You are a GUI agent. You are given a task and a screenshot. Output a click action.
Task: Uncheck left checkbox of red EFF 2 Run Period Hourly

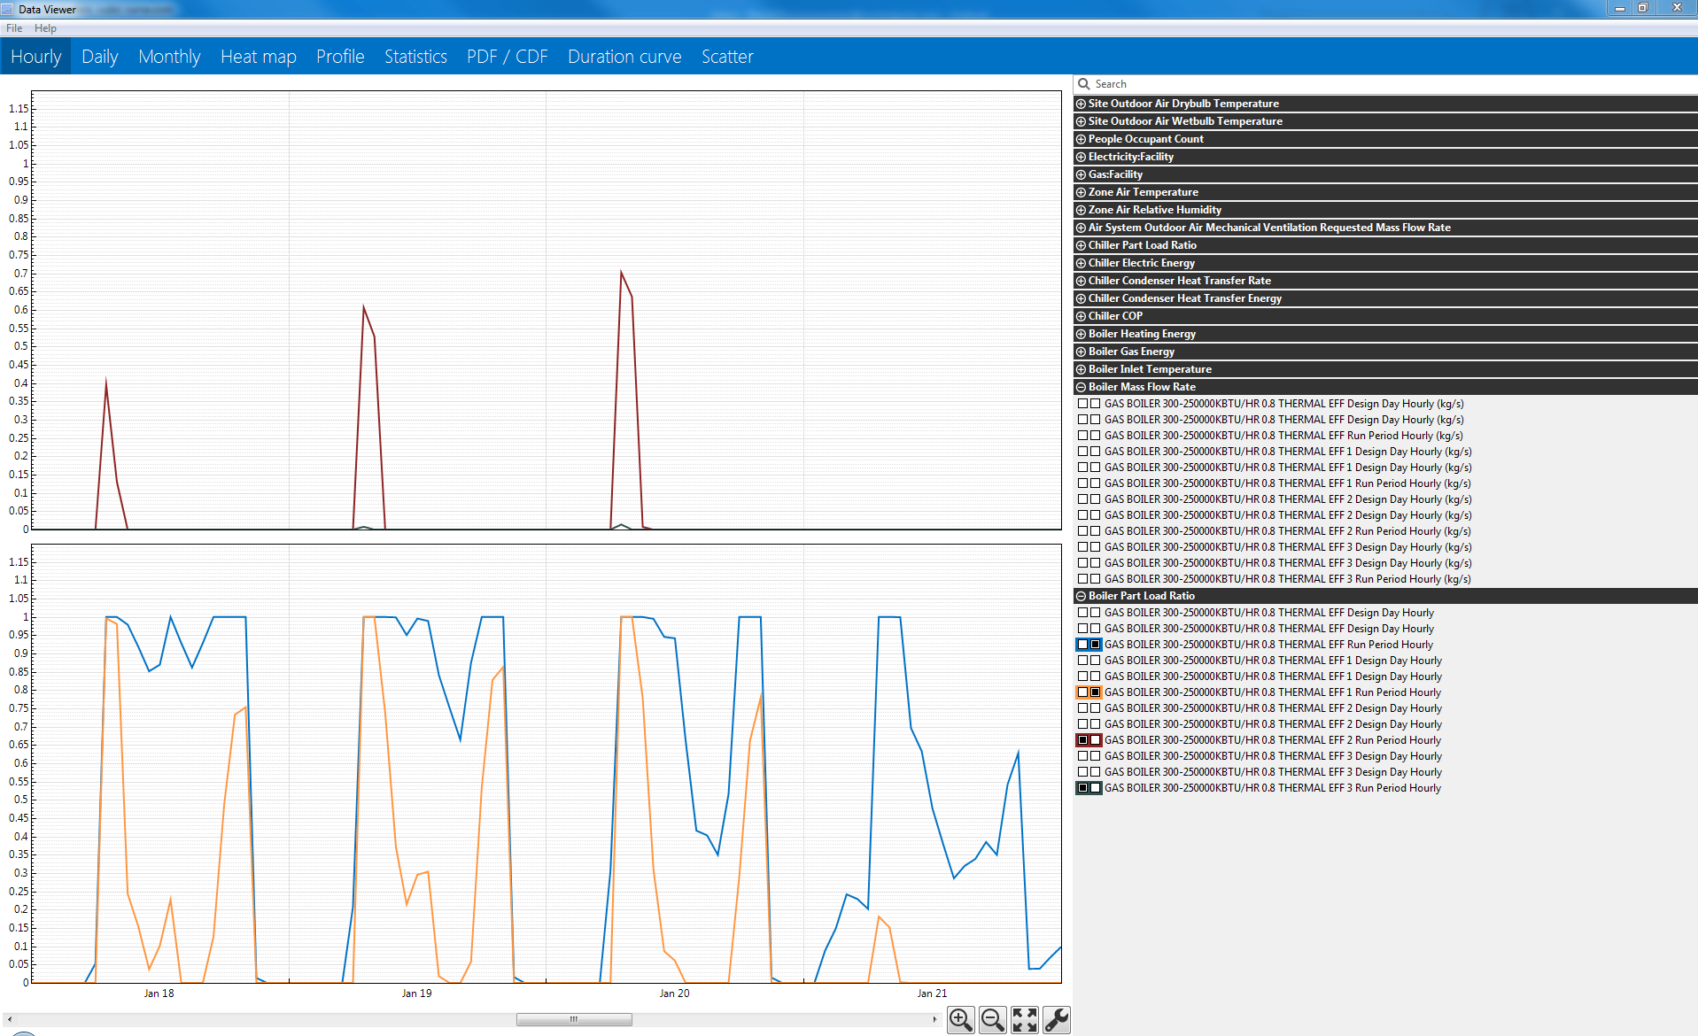(x=1082, y=740)
